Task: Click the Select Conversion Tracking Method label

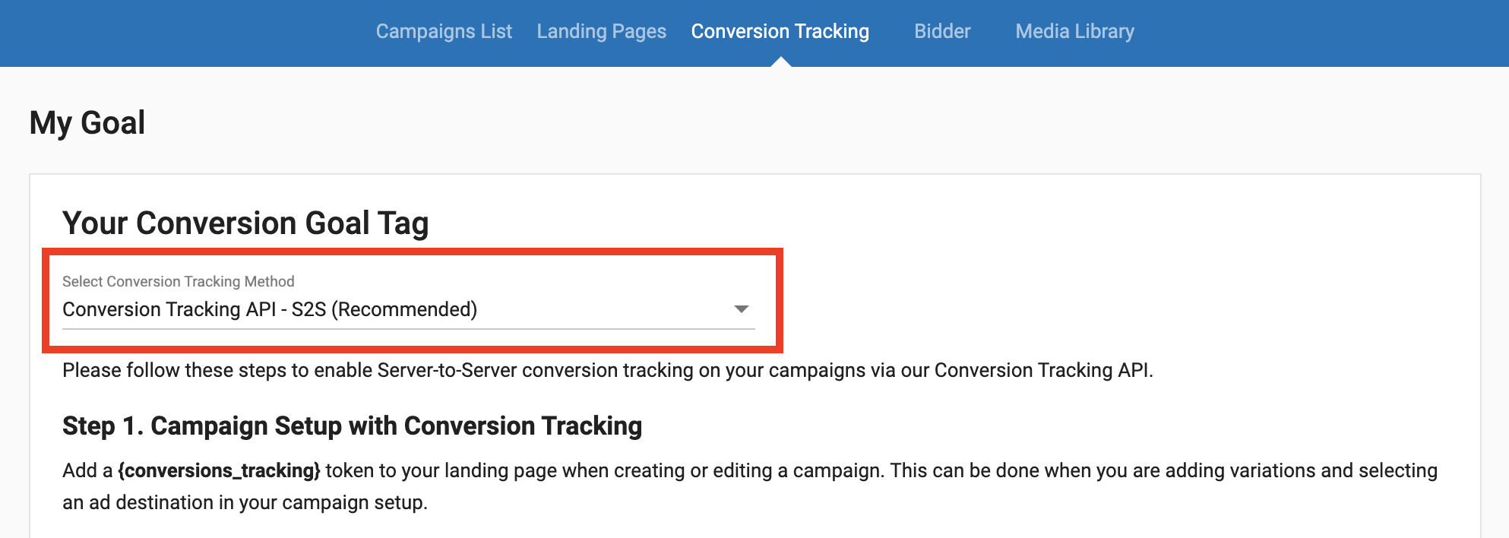Action: [179, 281]
